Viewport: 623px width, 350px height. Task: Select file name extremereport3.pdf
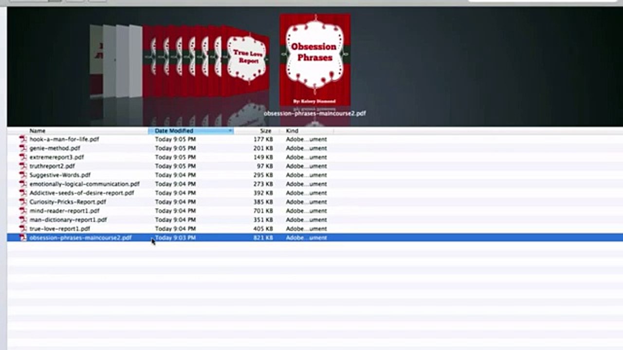tap(56, 157)
